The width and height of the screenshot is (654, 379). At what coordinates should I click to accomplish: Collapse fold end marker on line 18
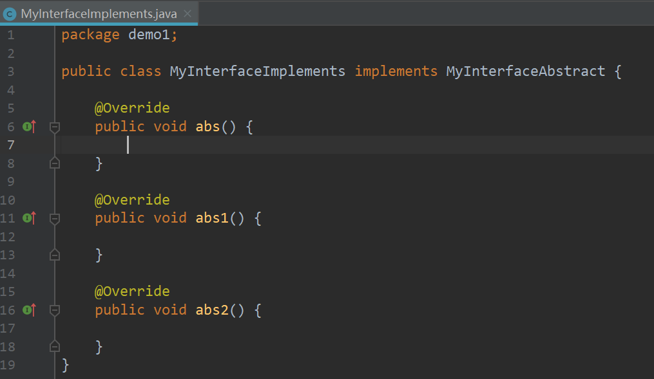55,346
